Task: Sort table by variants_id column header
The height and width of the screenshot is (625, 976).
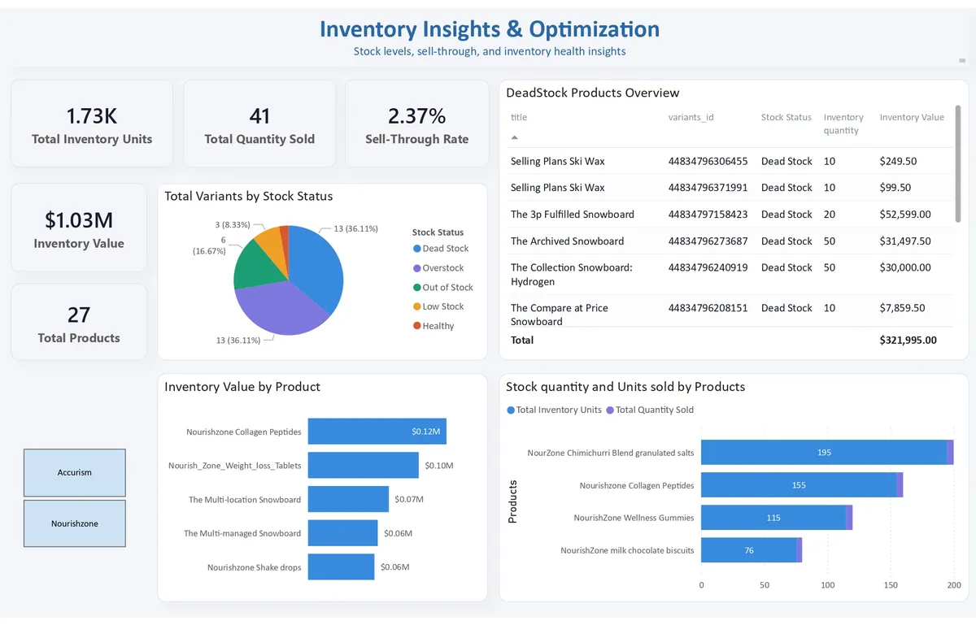Action: click(x=691, y=117)
